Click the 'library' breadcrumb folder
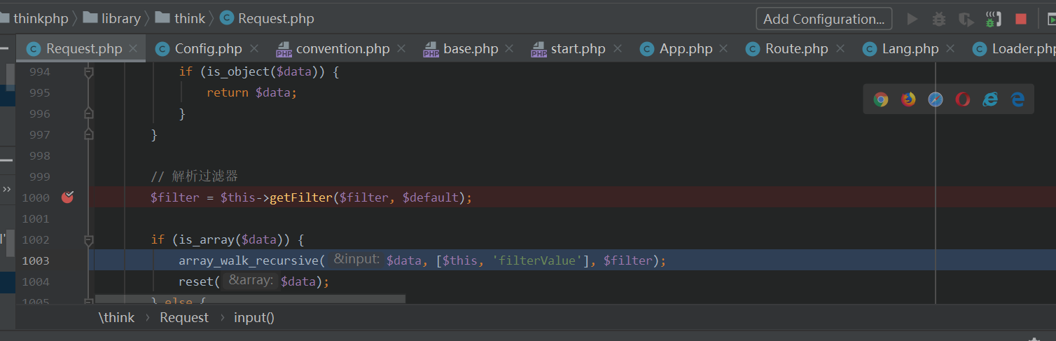This screenshot has height=341, width=1056. pos(120,19)
